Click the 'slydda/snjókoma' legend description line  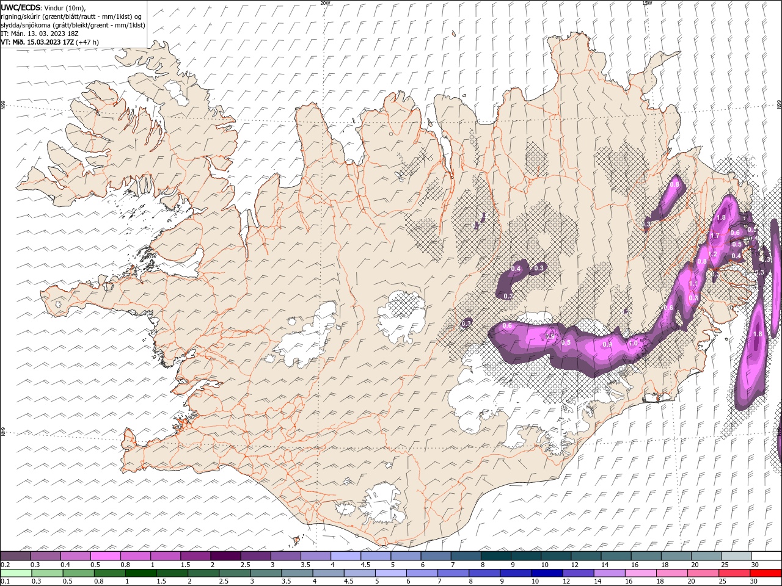(73, 24)
